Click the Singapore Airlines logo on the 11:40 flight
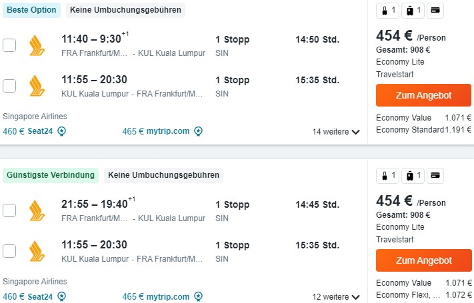This screenshot has width=474, height=303. click(x=37, y=45)
